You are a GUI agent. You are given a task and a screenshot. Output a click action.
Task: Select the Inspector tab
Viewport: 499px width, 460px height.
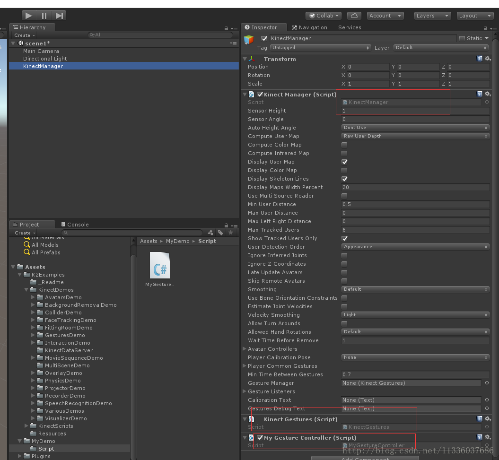point(264,27)
